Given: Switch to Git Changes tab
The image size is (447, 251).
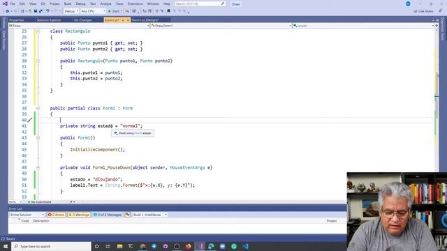Looking at the screenshot, I should click(82, 20).
